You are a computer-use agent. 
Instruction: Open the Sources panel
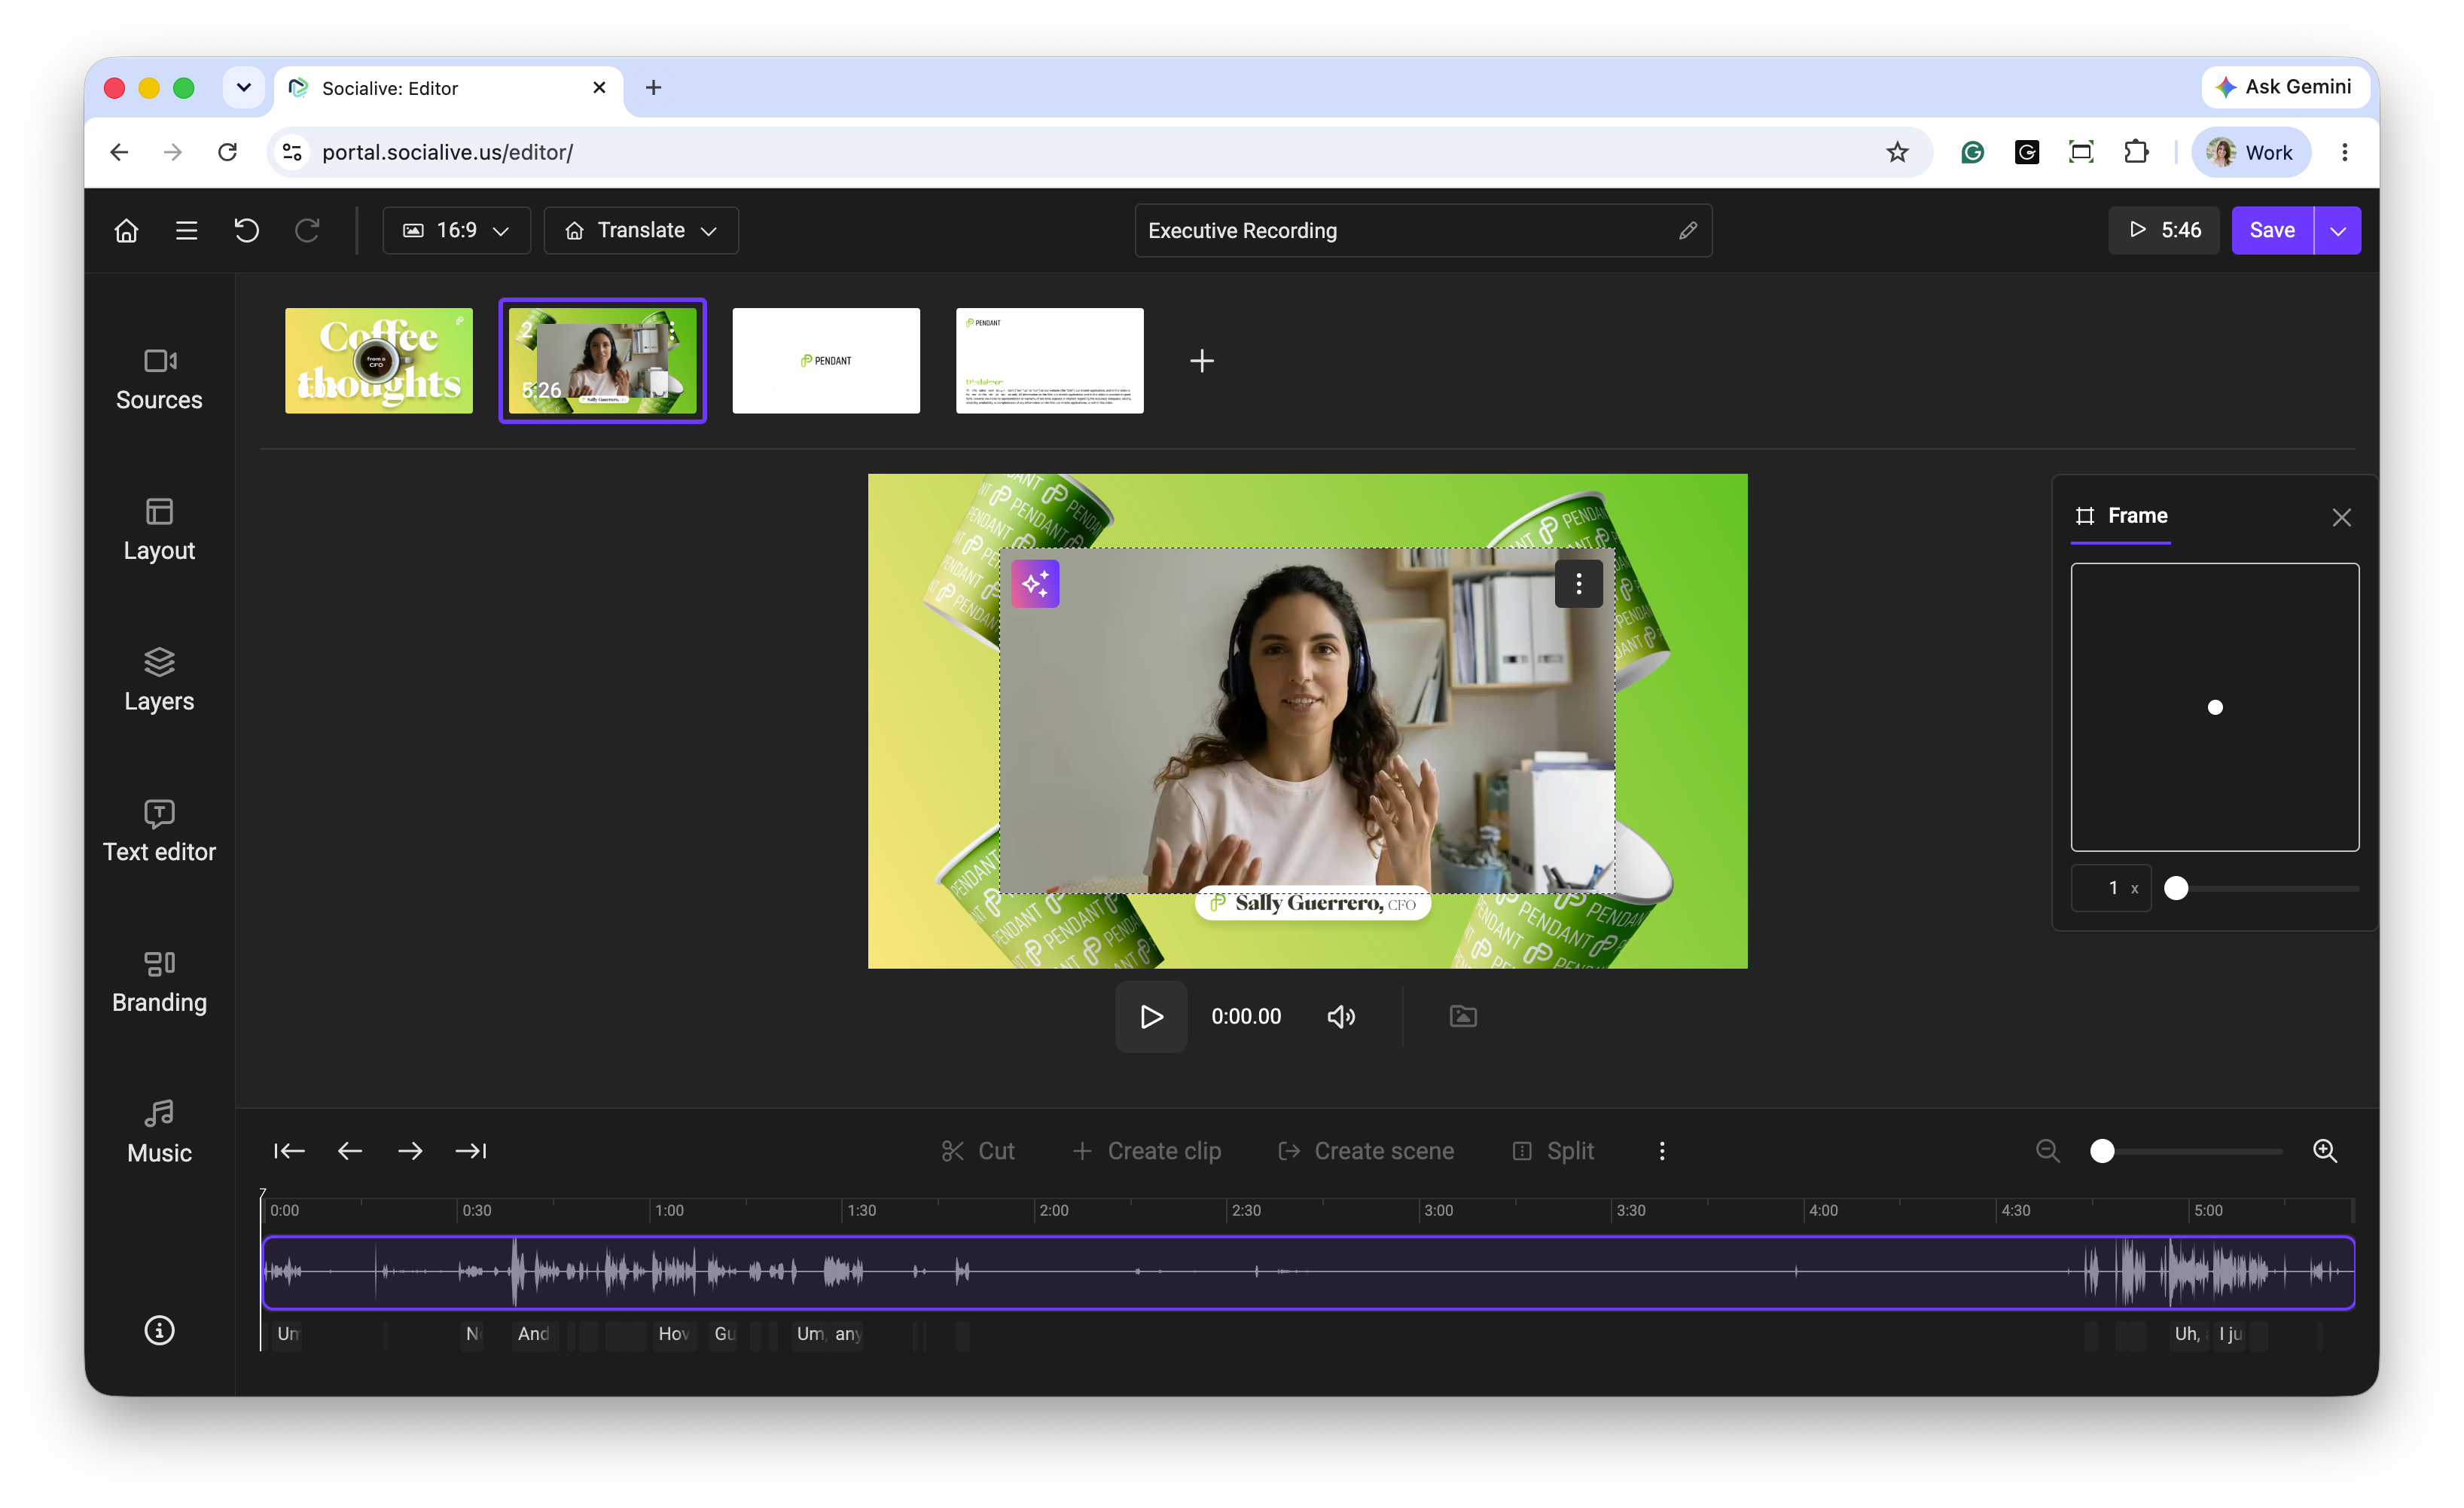pos(159,380)
